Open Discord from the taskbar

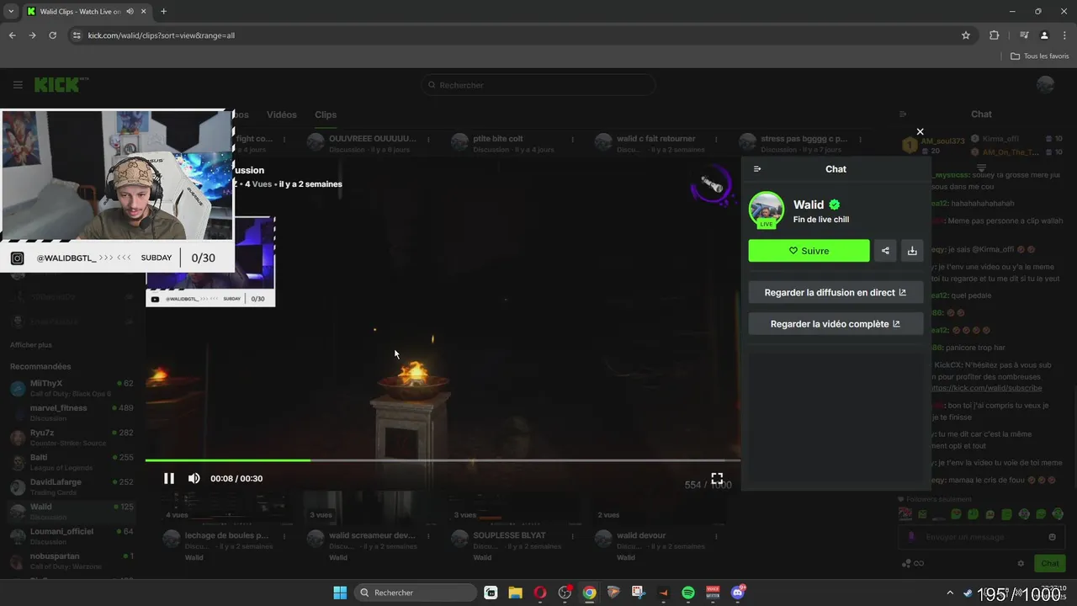[738, 593]
